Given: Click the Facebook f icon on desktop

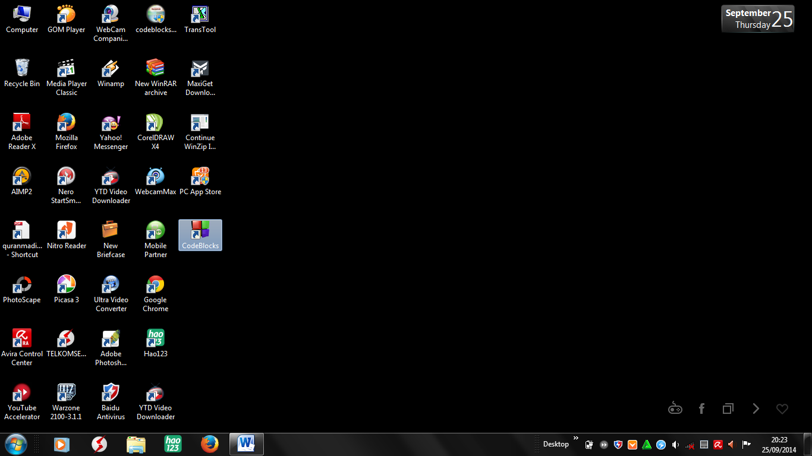Looking at the screenshot, I should pos(702,408).
